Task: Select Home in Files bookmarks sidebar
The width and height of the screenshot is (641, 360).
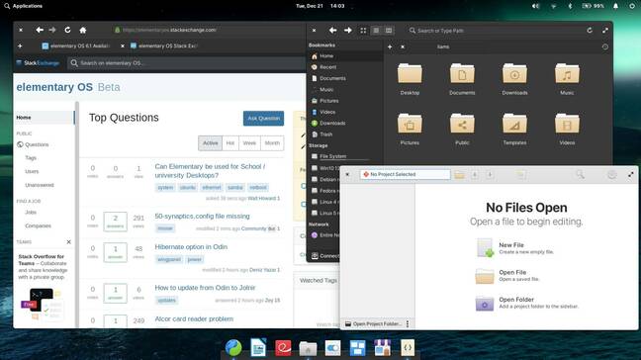Action: (344, 56)
